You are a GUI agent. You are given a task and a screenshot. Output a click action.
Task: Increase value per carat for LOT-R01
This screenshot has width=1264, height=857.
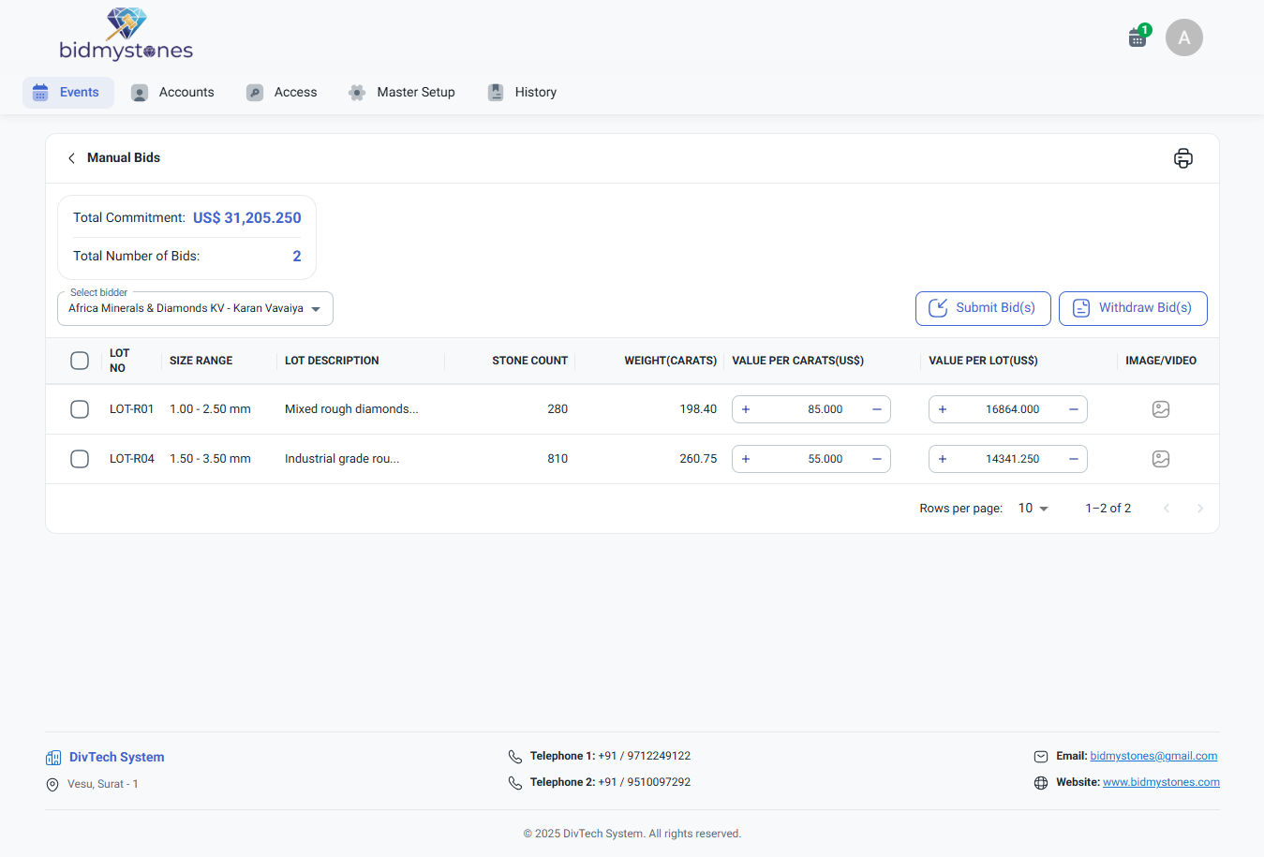746,409
